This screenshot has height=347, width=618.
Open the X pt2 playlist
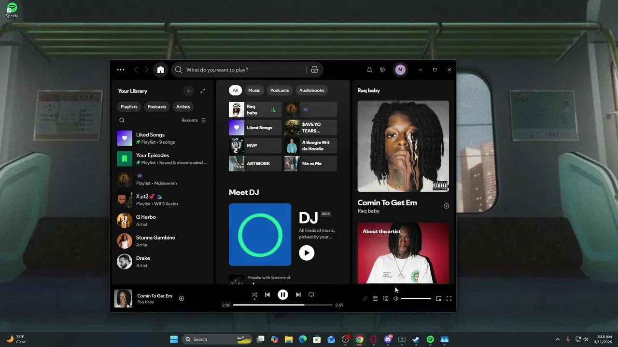[162, 200]
